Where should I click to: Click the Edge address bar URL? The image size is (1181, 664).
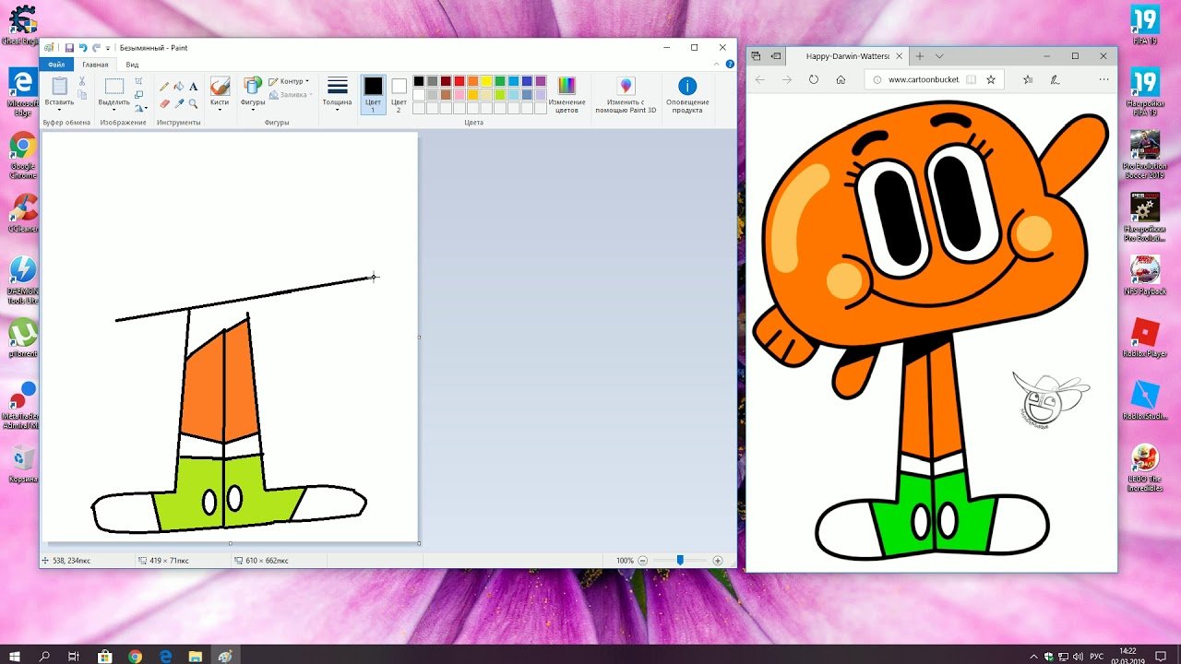[x=923, y=80]
